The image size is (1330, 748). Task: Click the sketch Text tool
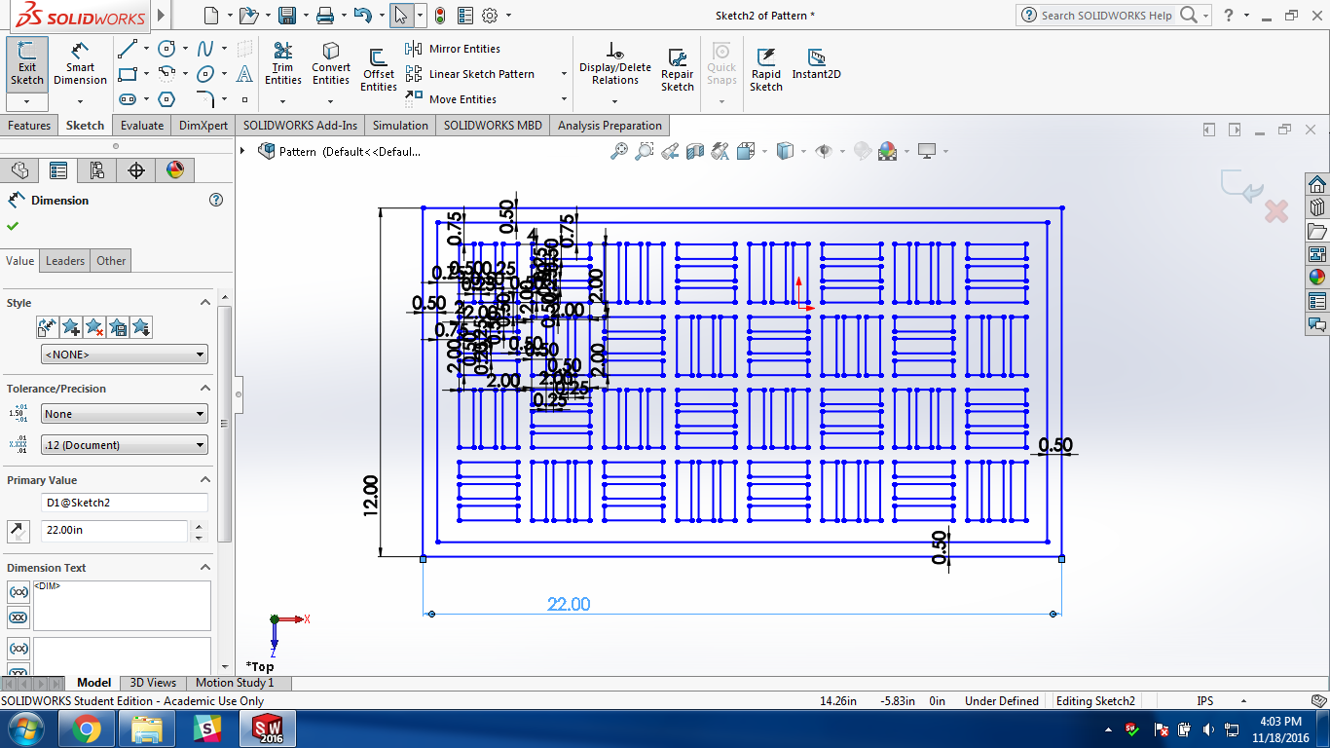coord(245,74)
